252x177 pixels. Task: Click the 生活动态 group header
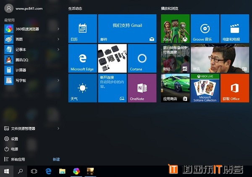pyautogui.click(x=75, y=8)
